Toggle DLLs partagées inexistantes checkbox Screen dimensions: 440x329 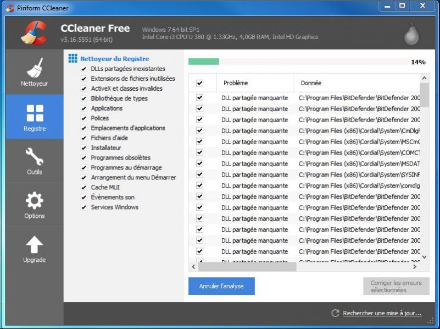click(x=83, y=69)
